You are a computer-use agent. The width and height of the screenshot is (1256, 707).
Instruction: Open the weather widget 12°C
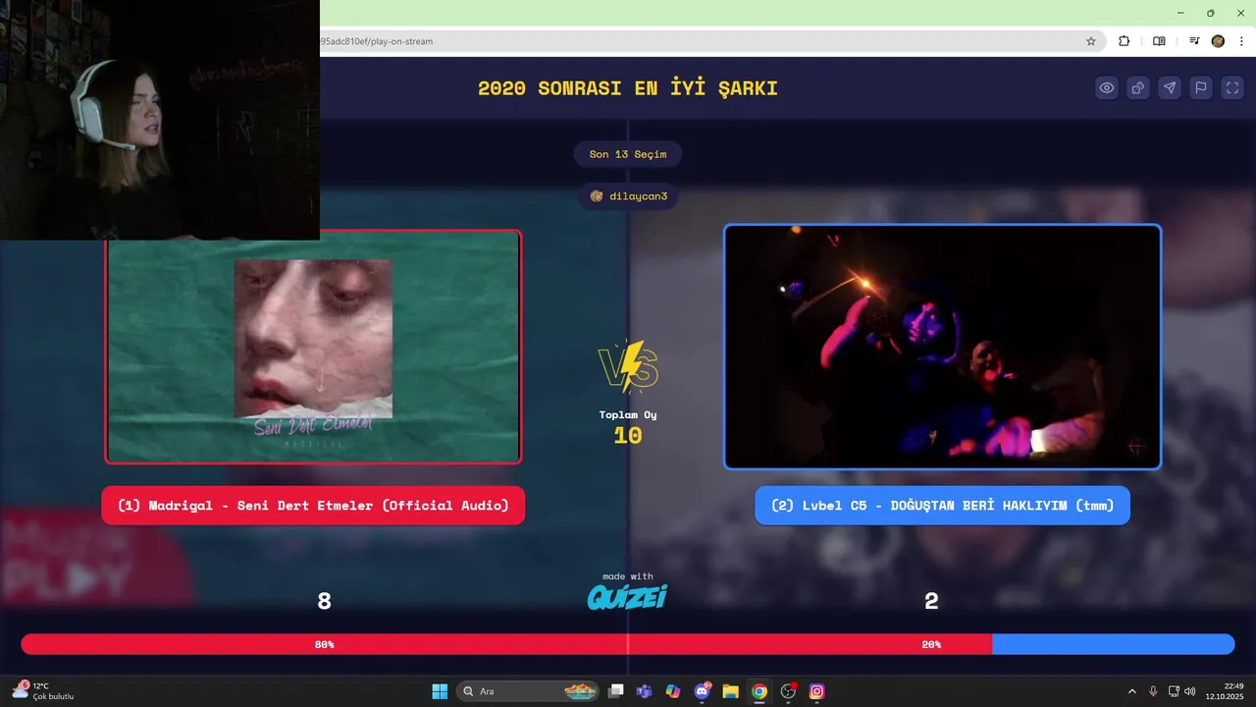point(43,691)
